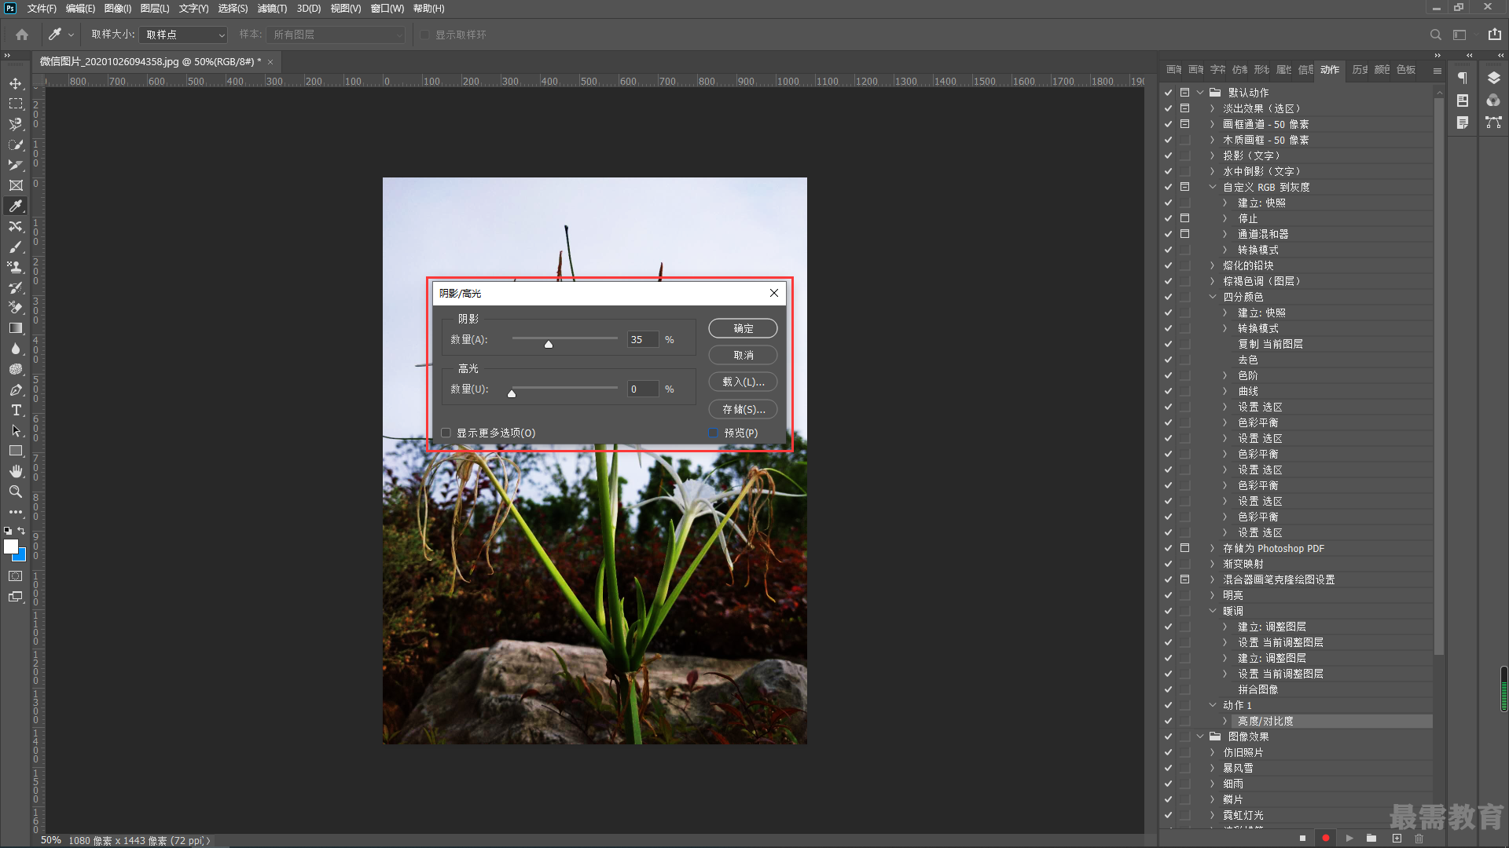Toggle checkmark for 默认动作 action set
1509x848 pixels.
pos(1169,93)
